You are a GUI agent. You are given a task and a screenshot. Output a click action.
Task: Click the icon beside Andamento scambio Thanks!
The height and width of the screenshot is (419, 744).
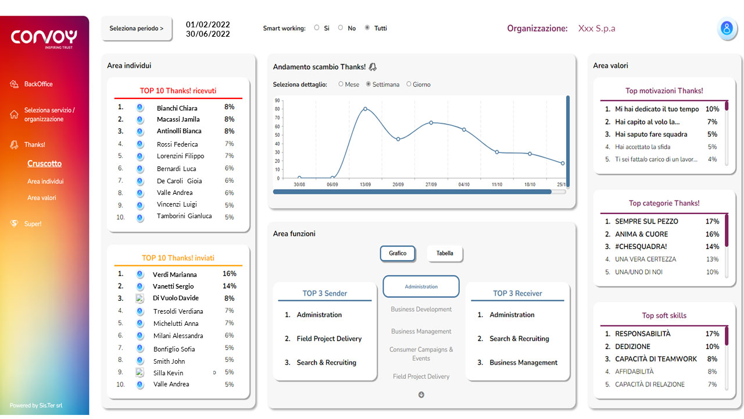click(373, 68)
